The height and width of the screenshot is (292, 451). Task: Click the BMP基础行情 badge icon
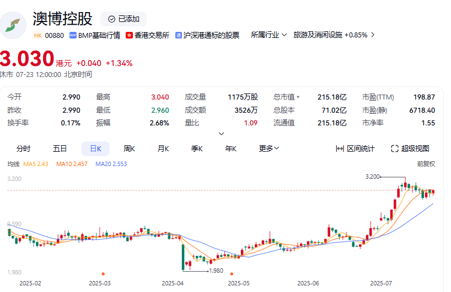pos(73,35)
